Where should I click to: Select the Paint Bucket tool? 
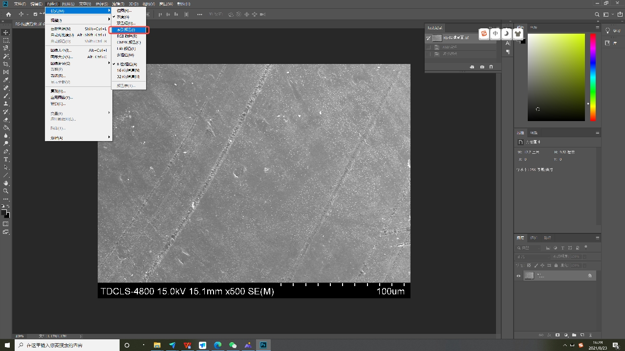coord(6,127)
